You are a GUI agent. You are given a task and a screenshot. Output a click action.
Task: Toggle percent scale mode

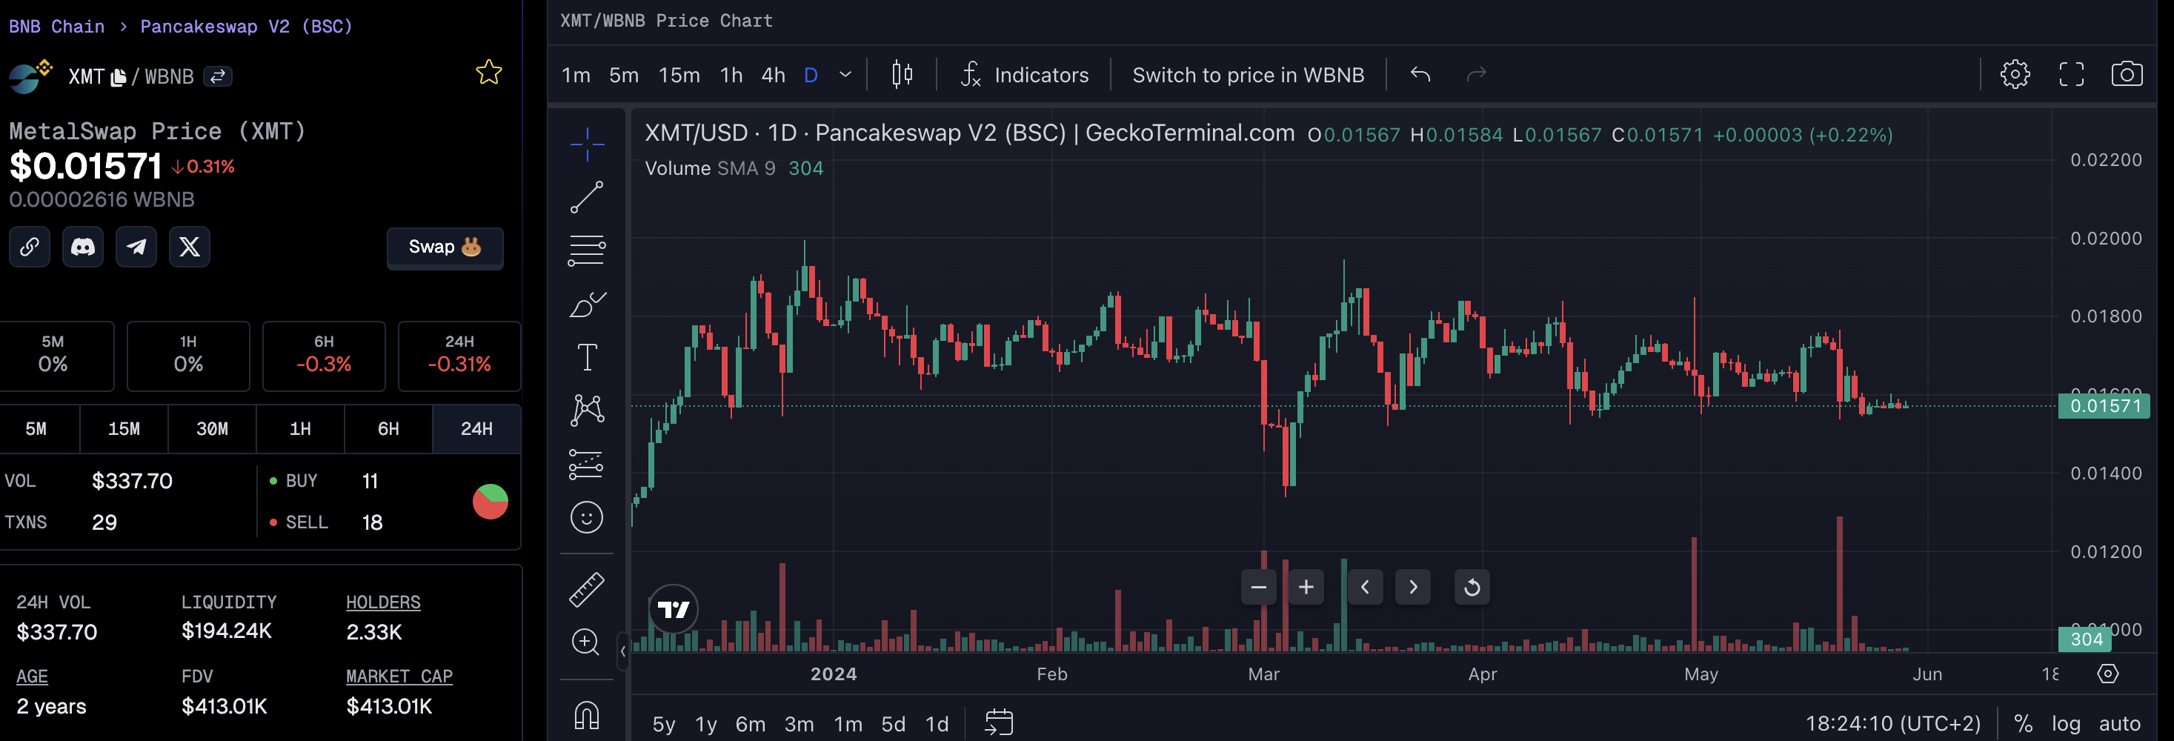2022,723
